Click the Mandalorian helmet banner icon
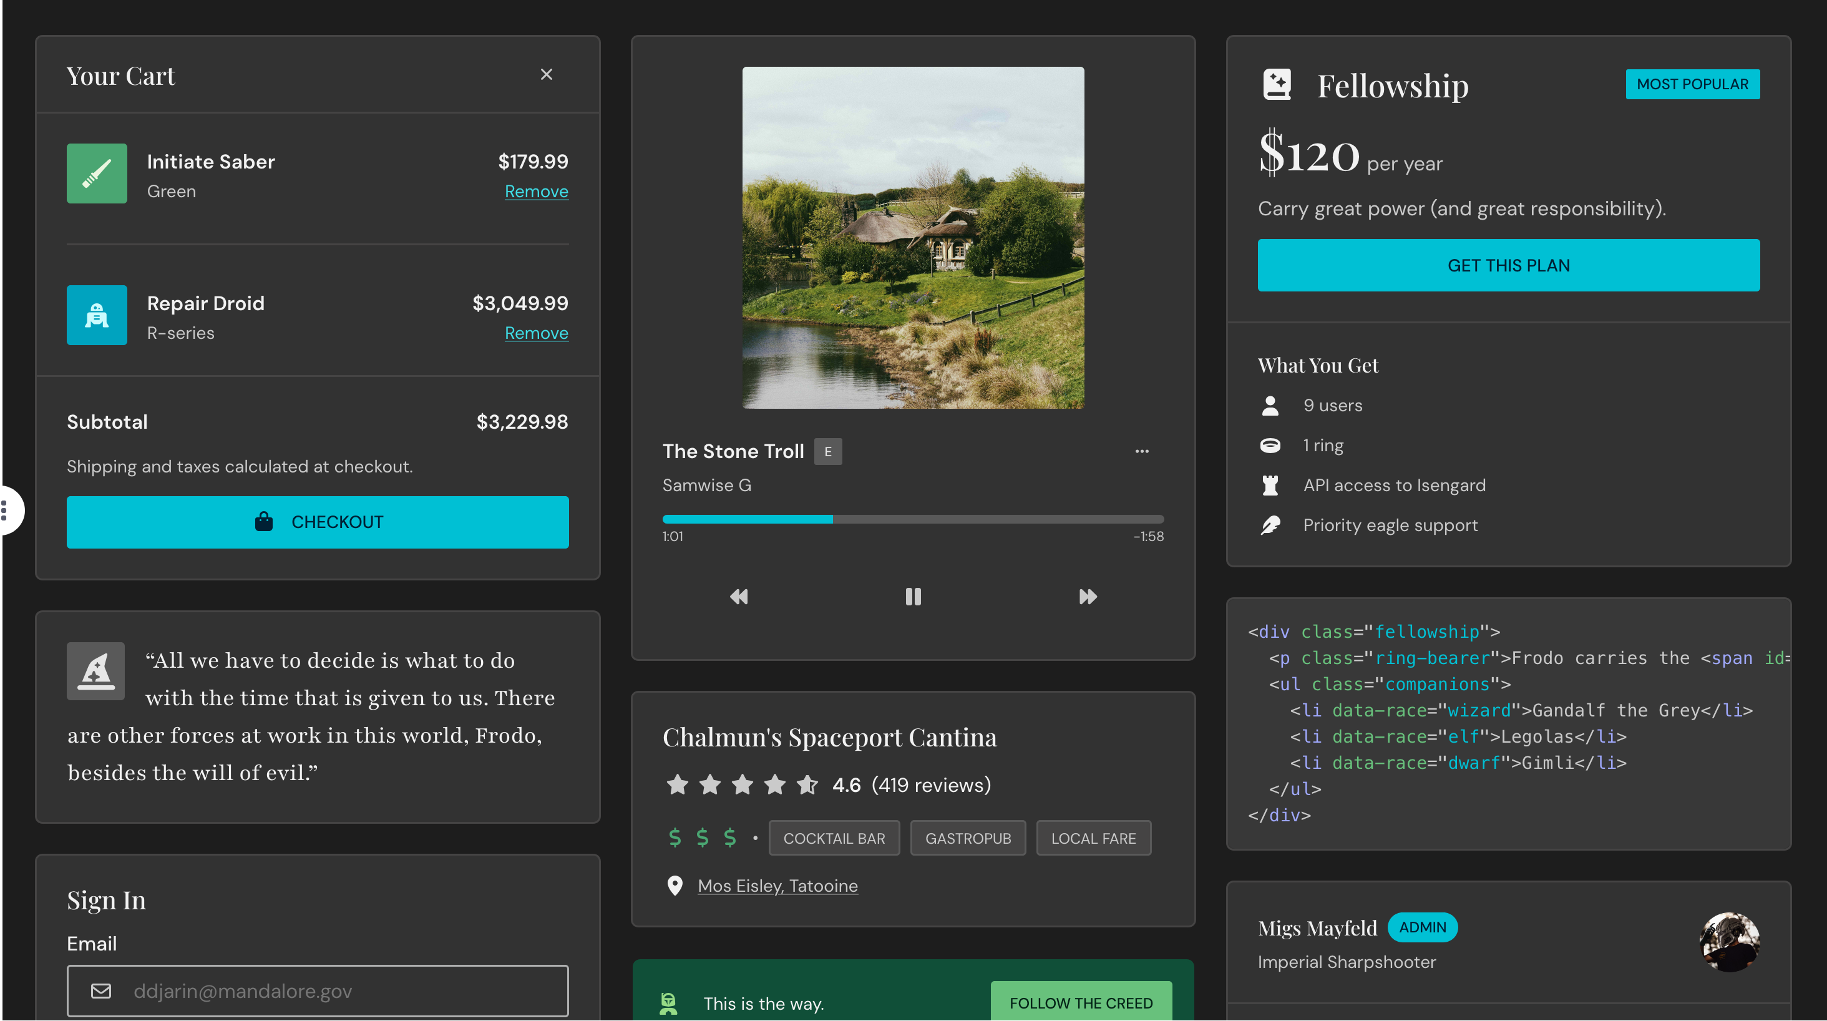 tap(668, 1004)
